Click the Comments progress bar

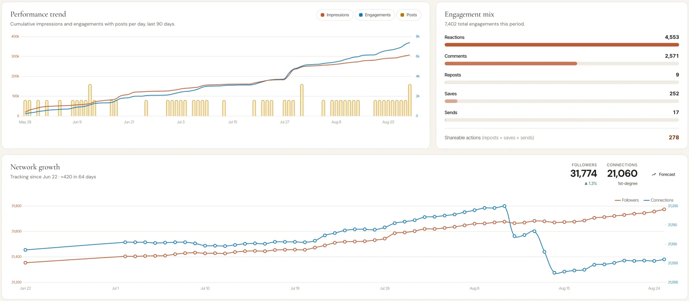point(562,64)
